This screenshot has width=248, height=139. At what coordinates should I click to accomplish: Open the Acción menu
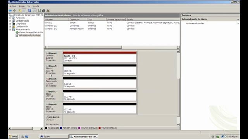(22, 6)
